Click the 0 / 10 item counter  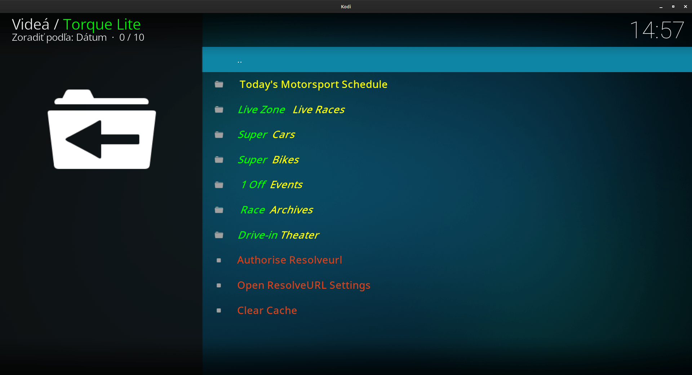click(132, 37)
